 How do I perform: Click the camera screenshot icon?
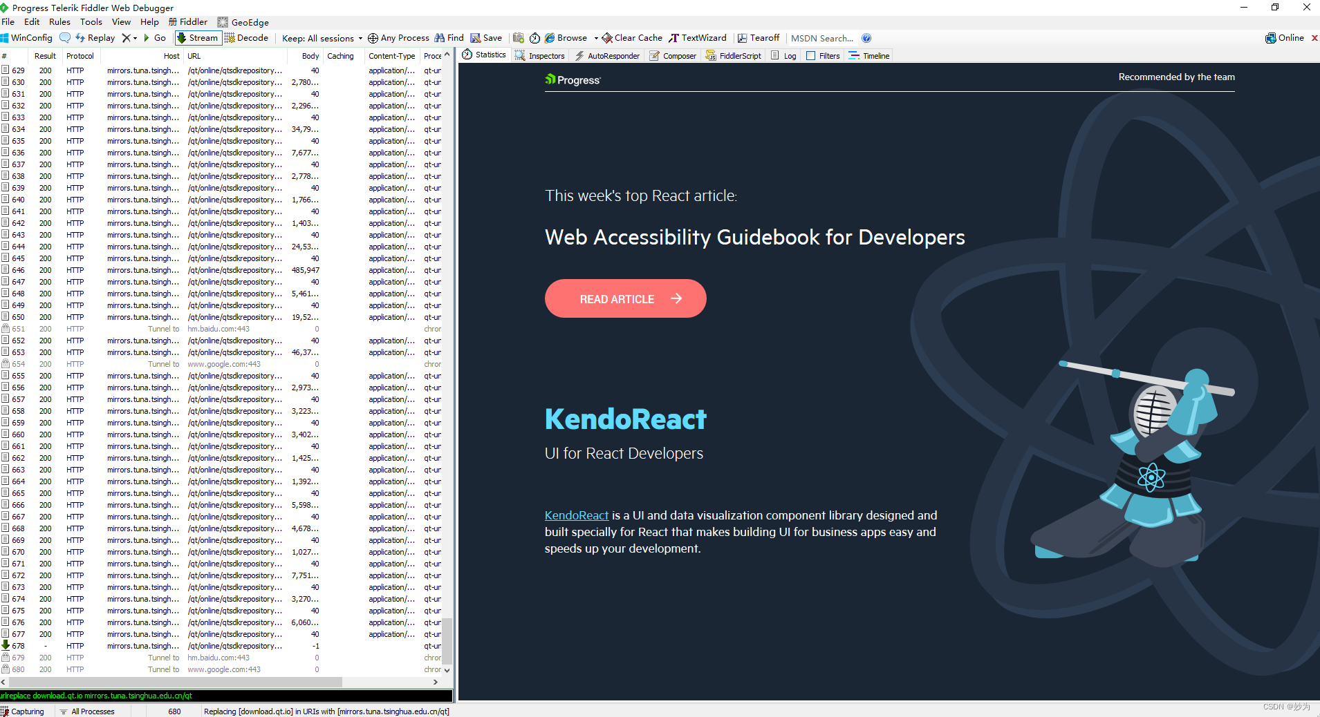[518, 38]
